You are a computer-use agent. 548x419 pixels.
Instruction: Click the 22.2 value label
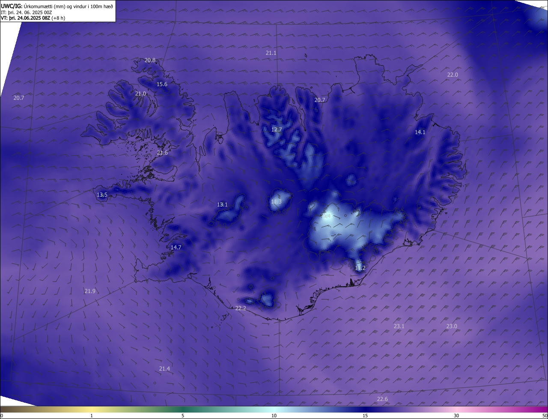[241, 308]
